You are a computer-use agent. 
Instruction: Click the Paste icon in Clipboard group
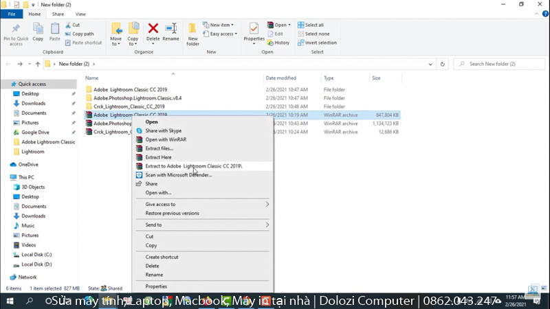pyautogui.click(x=55, y=29)
